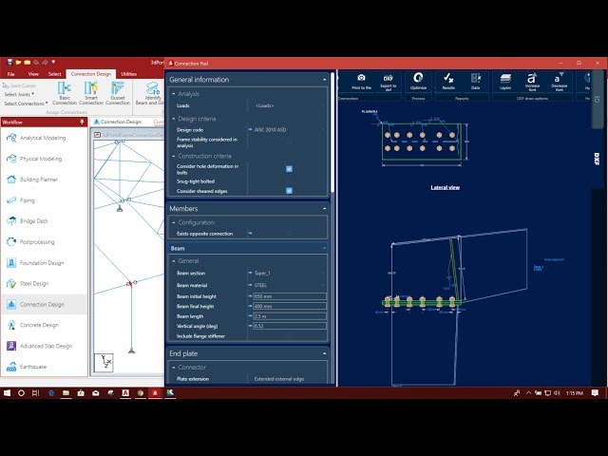Open the Loads dropdown
608x456 pixels.
tap(288, 105)
